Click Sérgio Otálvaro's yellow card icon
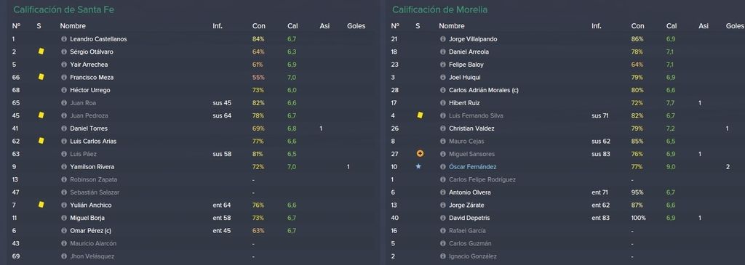Image resolution: width=745 pixels, height=265 pixels. (41, 52)
